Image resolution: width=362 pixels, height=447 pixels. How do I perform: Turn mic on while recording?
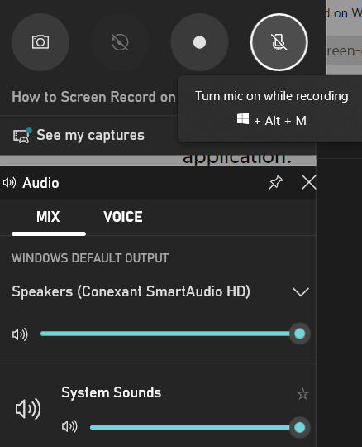279,42
